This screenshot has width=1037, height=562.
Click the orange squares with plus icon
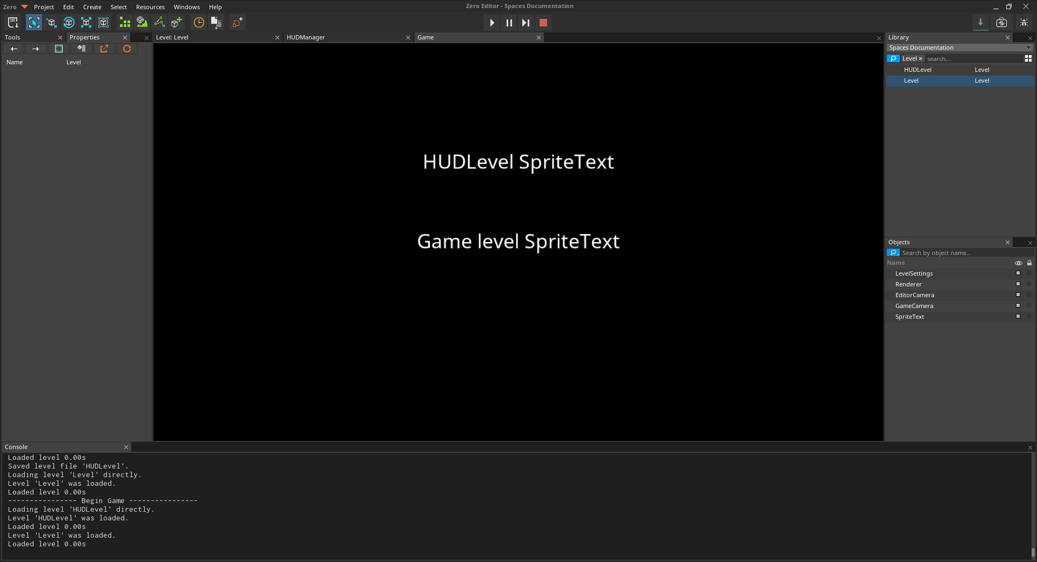point(238,22)
